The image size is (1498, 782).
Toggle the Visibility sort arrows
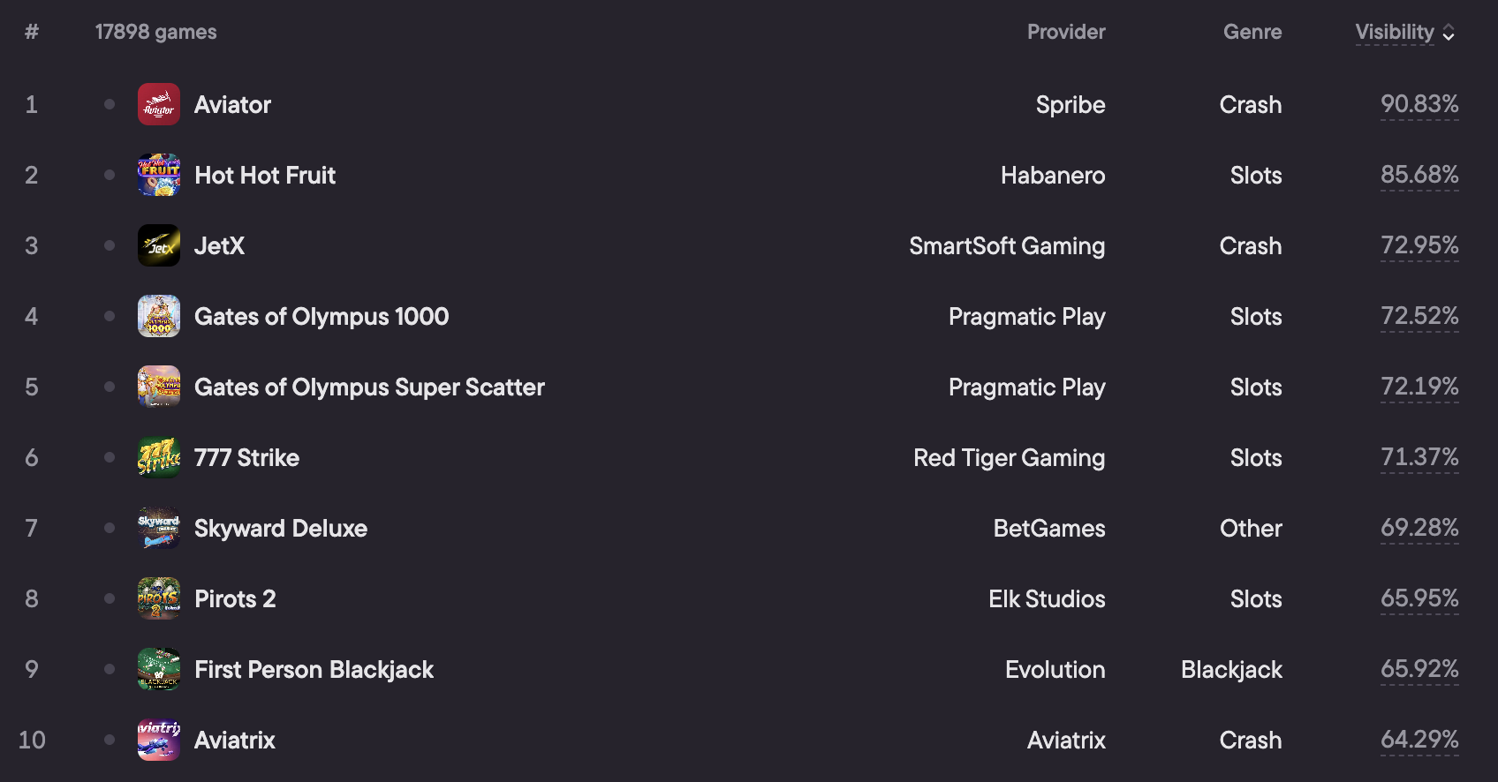pos(1449,33)
